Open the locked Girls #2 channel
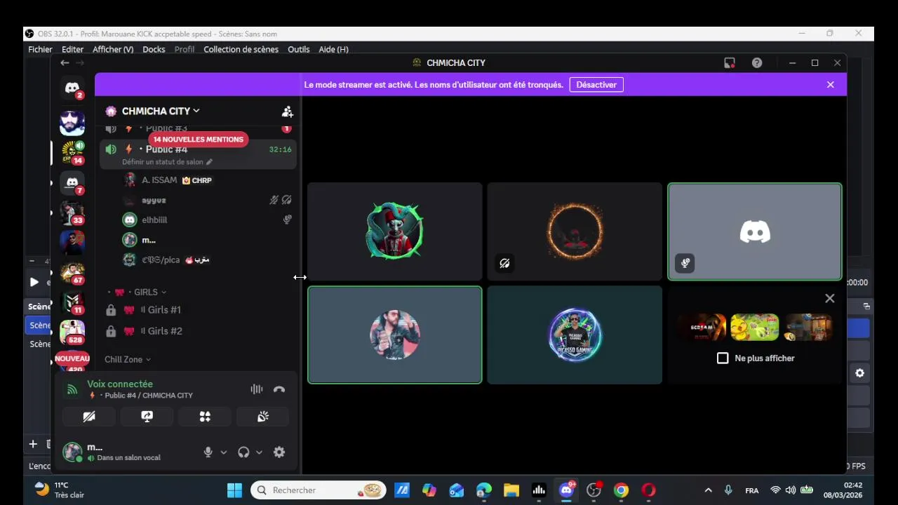The height and width of the screenshot is (505, 898). 198,331
